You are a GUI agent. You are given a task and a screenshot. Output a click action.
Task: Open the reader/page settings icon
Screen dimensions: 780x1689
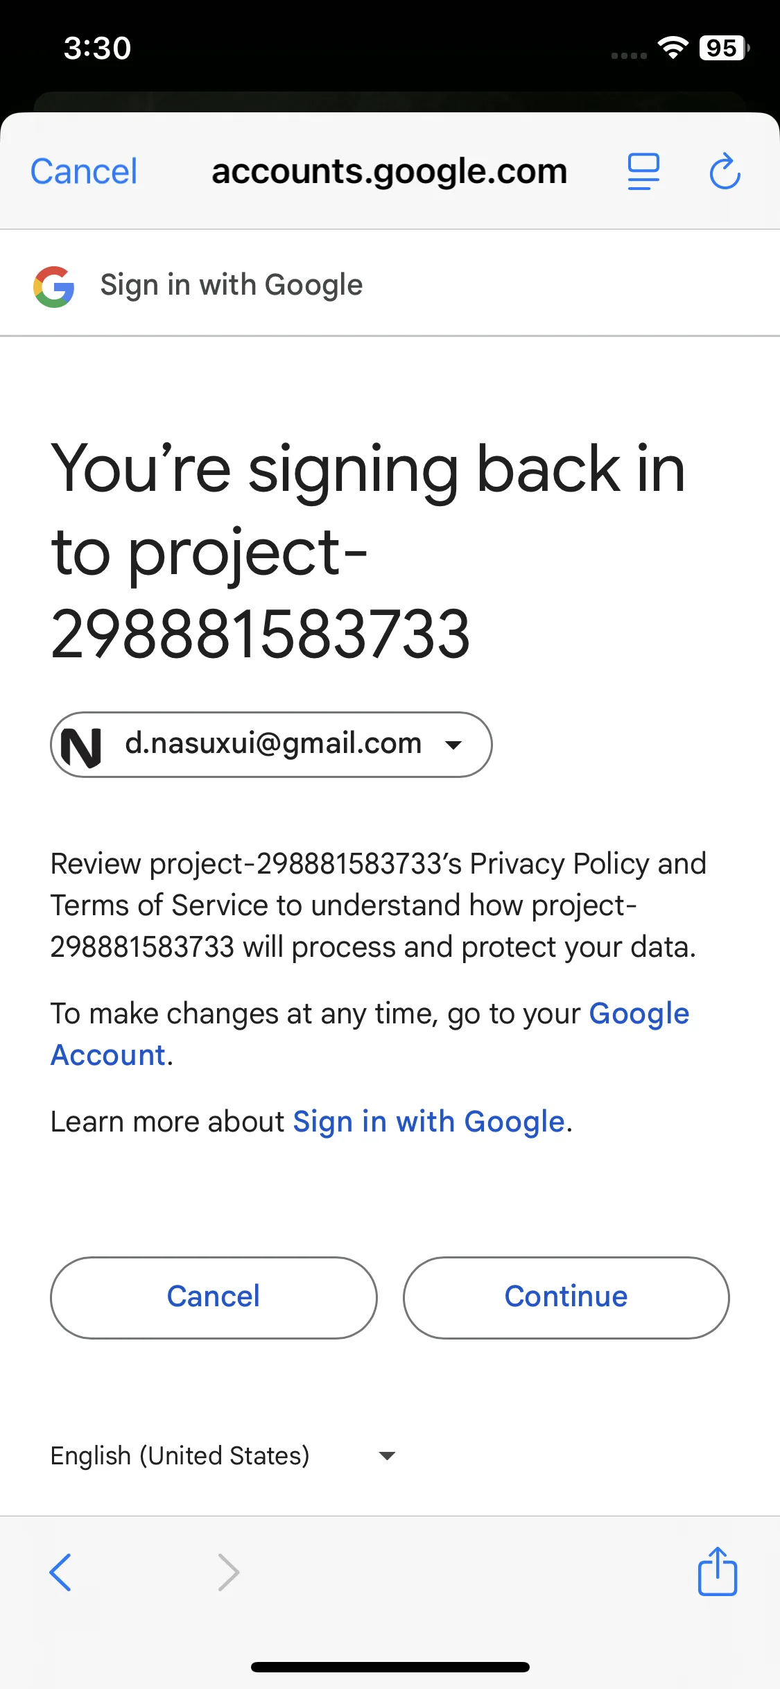(x=643, y=171)
